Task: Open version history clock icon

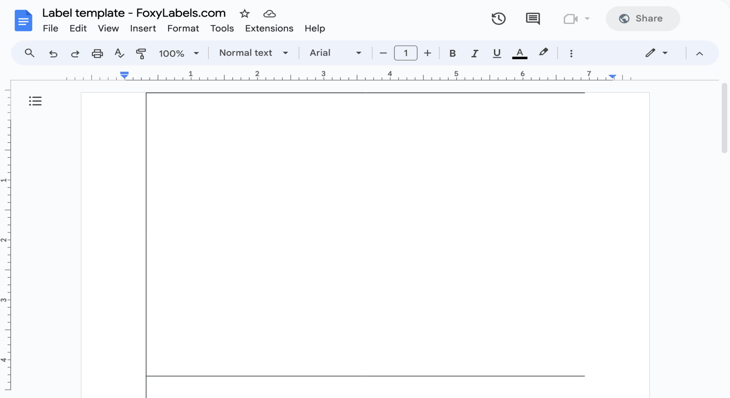Action: [499, 18]
